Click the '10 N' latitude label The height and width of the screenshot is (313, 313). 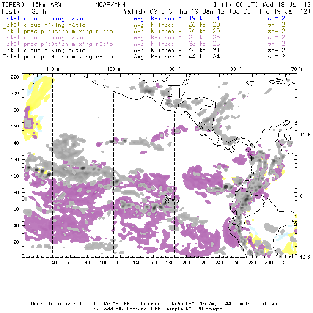click(305, 135)
